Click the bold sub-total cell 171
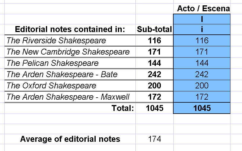242x151 pixels. (x=155, y=52)
